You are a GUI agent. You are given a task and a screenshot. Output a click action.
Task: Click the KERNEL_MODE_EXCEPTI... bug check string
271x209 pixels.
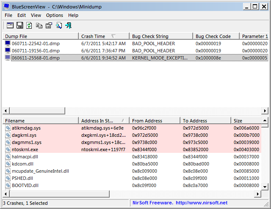[160, 58]
